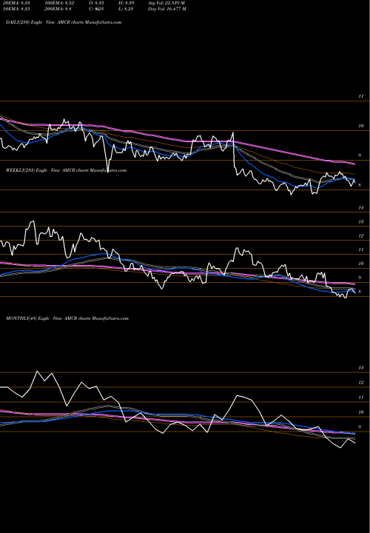Click the 200EMA value in the header
This screenshot has width=370, height=533.
[x=58, y=9]
